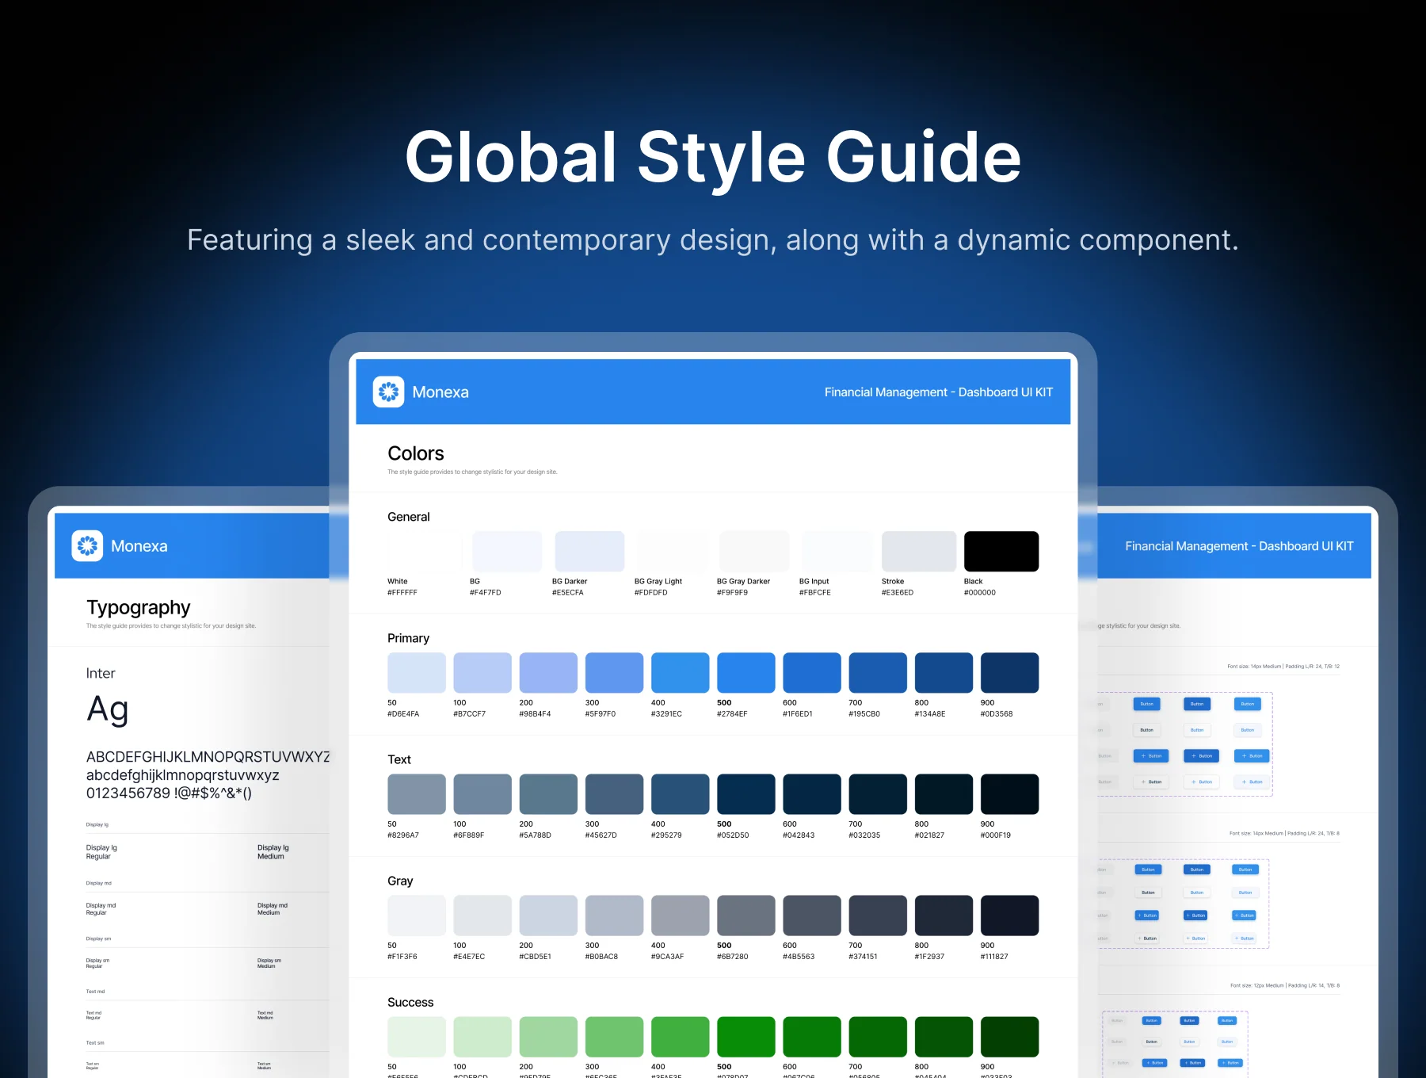Pick the Gray 900 swatch #111827

(x=1009, y=916)
